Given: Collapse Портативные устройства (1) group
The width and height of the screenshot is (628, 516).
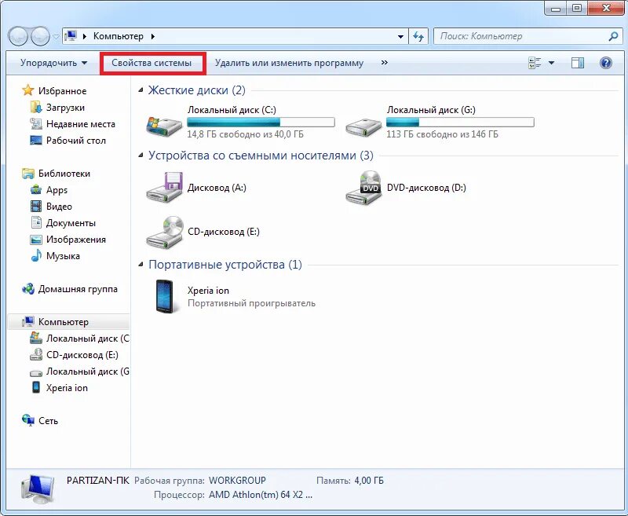Looking at the screenshot, I should click(141, 265).
